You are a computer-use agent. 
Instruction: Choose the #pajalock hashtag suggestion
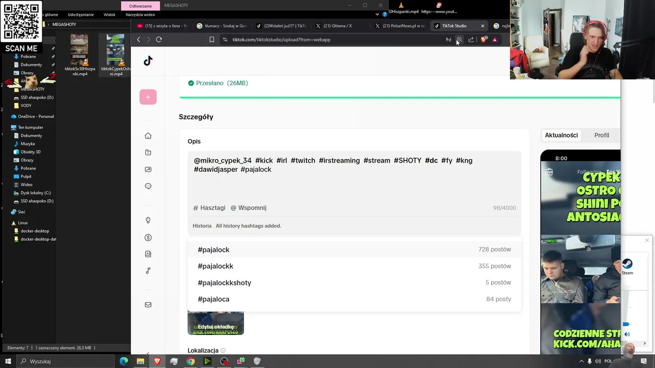tap(354, 249)
